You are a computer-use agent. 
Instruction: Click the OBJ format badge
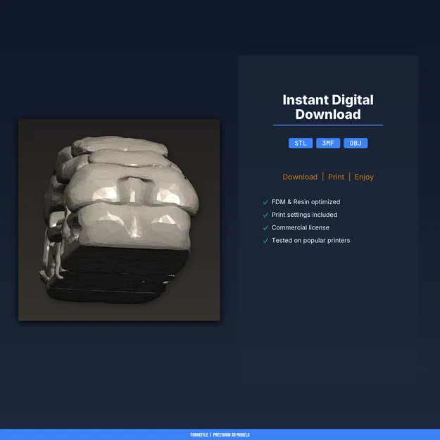(x=356, y=143)
